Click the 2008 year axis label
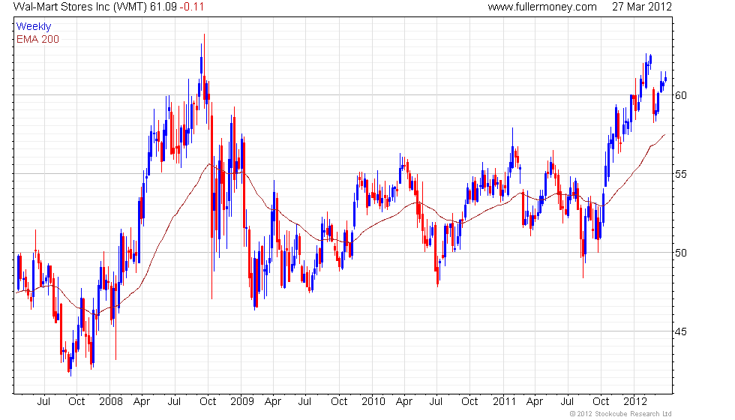The image size is (735, 420). [x=111, y=402]
